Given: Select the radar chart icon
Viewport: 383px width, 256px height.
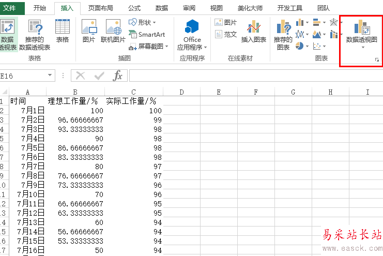Looking at the screenshot, I should point(334,22).
